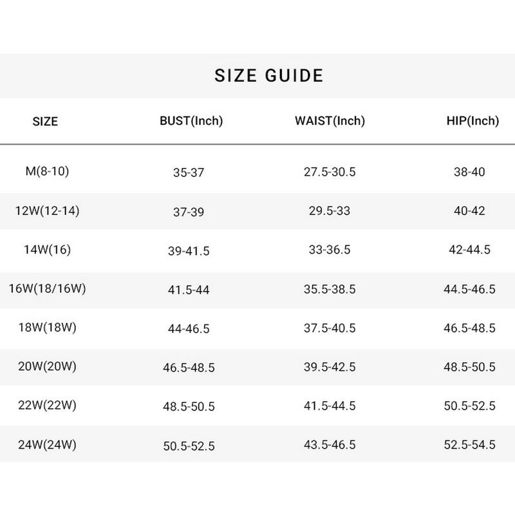The height and width of the screenshot is (515, 515).
Task: Click bust value 35-37
Action: pos(189,173)
